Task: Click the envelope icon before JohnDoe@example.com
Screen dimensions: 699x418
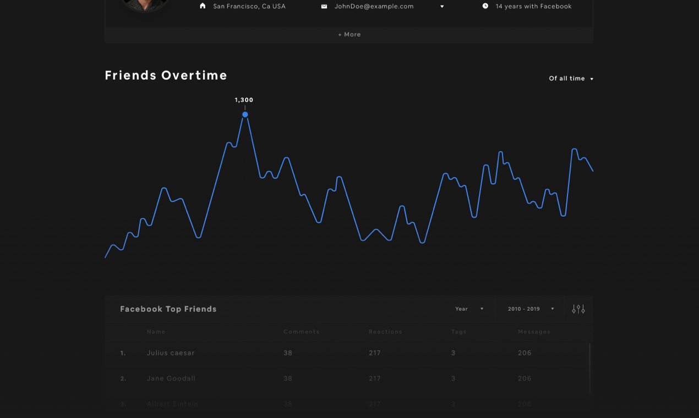Action: (x=324, y=6)
